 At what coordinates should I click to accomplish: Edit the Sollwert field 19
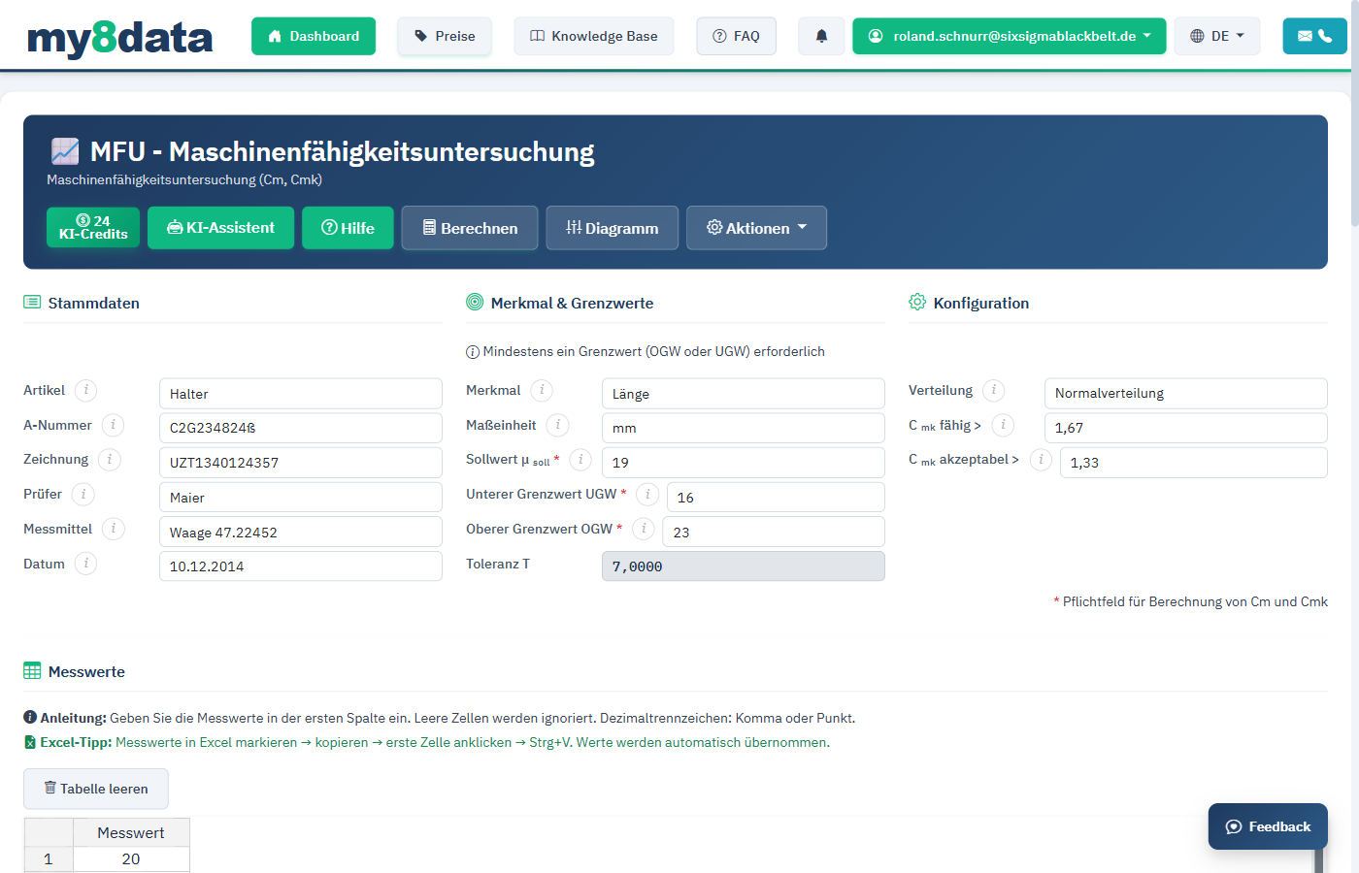point(743,463)
